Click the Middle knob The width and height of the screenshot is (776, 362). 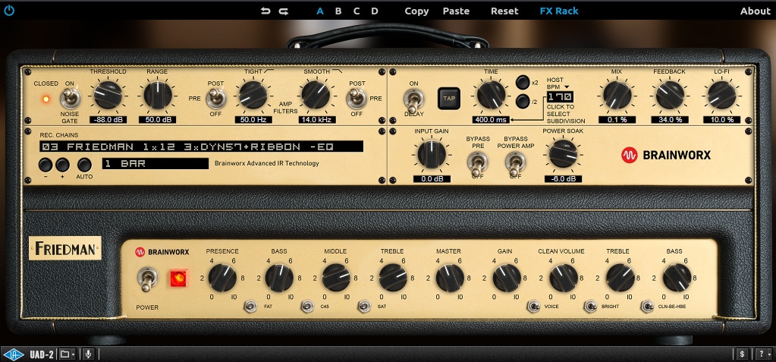pyautogui.click(x=335, y=277)
